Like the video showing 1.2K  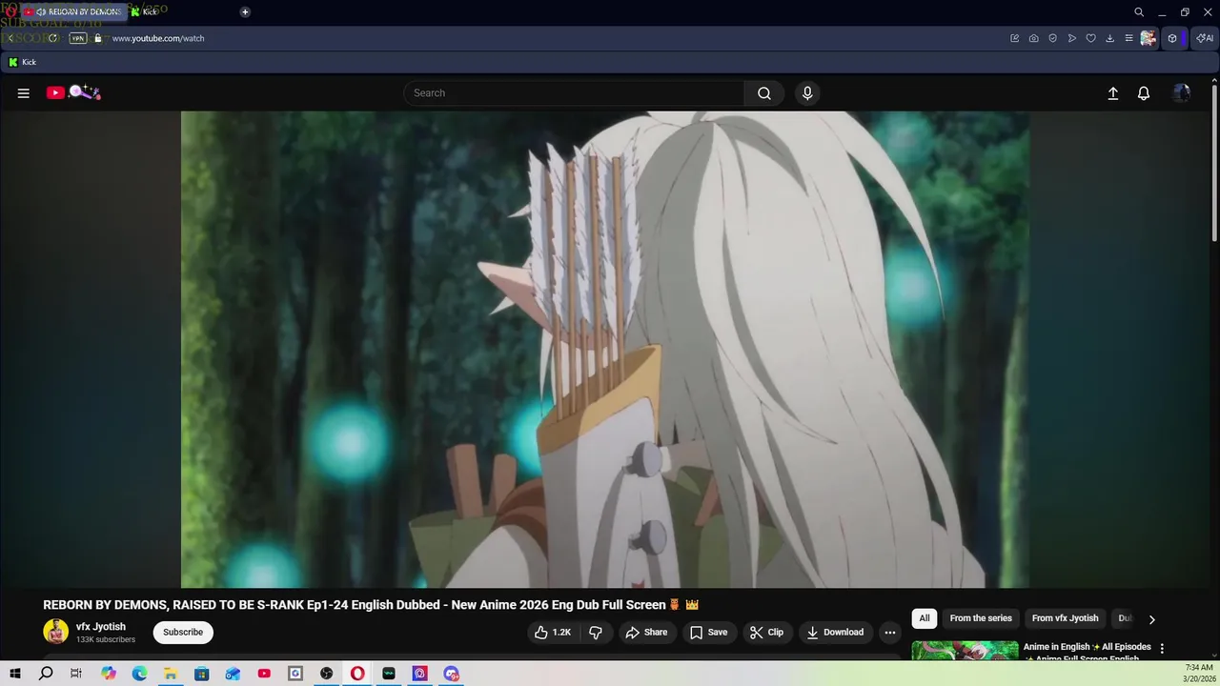pyautogui.click(x=552, y=633)
